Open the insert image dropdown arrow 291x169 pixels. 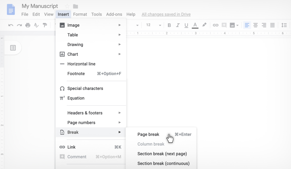[x=237, y=25]
